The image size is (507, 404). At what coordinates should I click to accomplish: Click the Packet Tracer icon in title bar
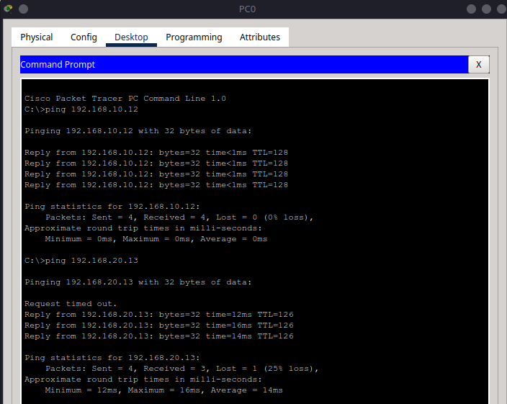(x=8, y=9)
